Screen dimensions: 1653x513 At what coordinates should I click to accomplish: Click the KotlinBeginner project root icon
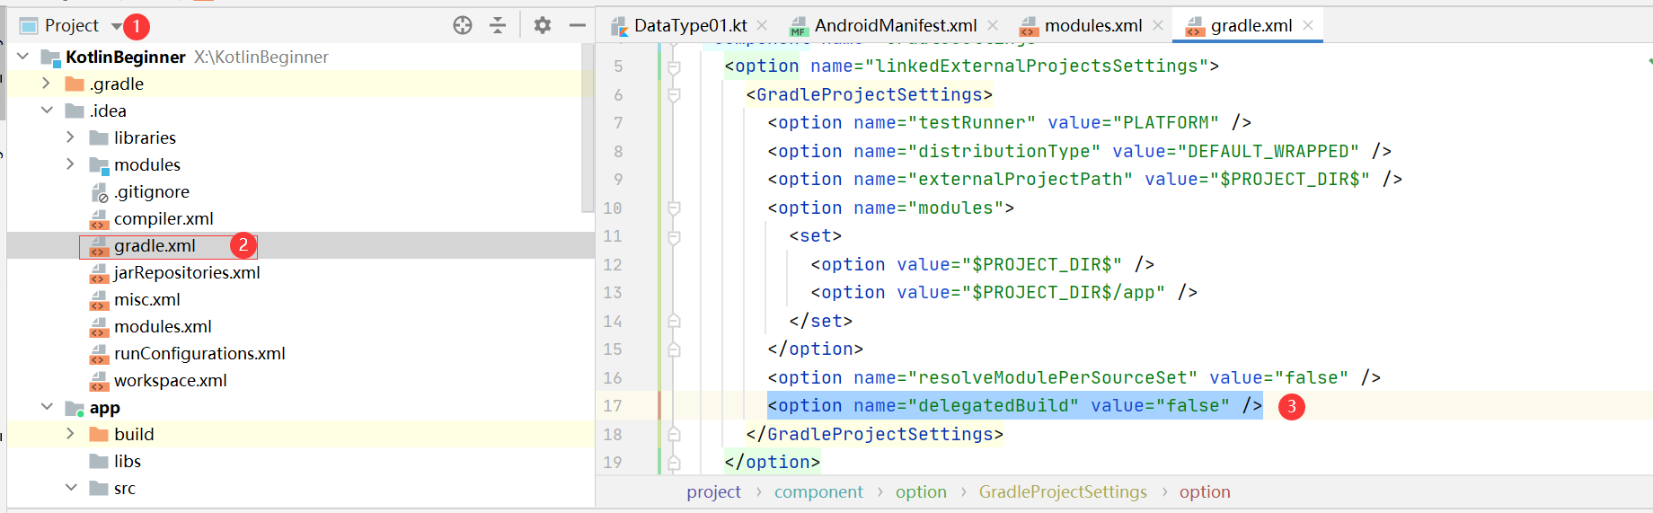50,57
